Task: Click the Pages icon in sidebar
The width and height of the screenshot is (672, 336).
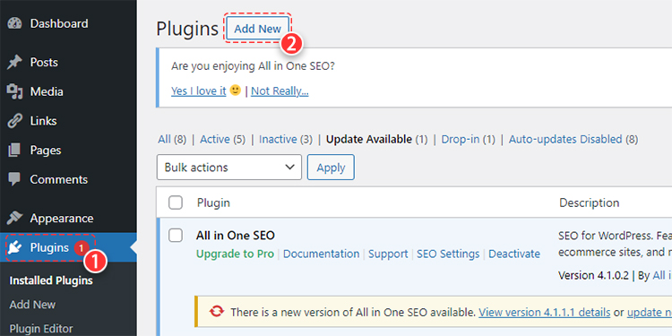Action: (15, 151)
